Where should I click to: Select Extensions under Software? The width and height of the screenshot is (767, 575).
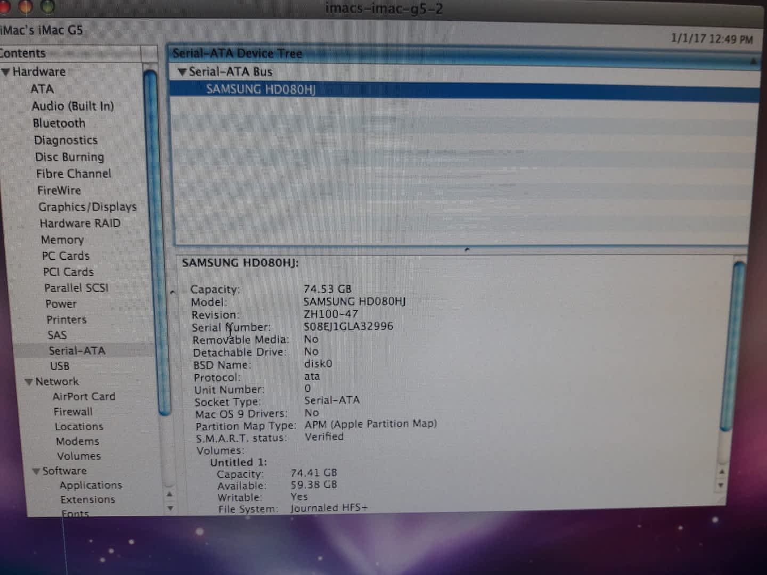pos(88,499)
